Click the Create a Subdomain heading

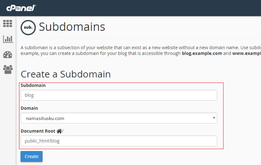[66, 74]
